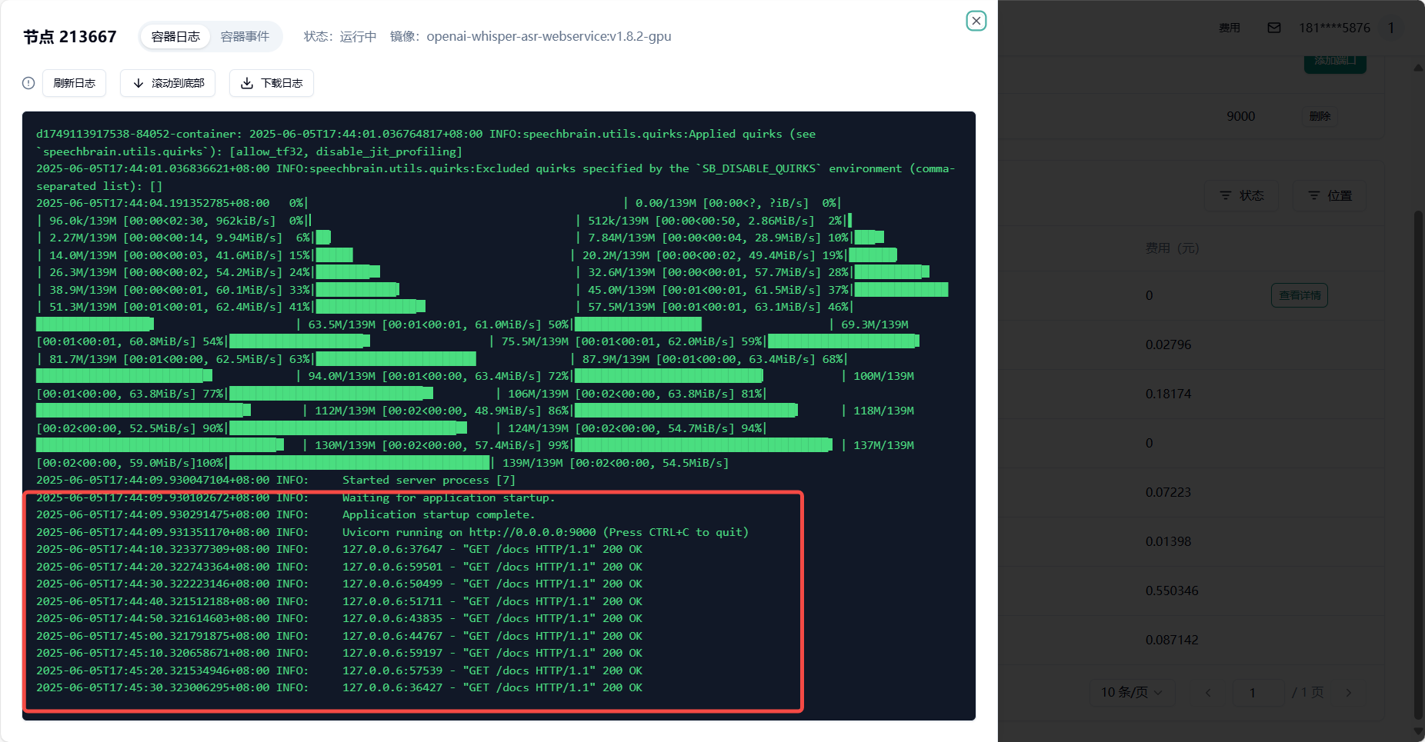Click the 删除 button next to port 9000
1425x742 pixels.
coord(1320,116)
